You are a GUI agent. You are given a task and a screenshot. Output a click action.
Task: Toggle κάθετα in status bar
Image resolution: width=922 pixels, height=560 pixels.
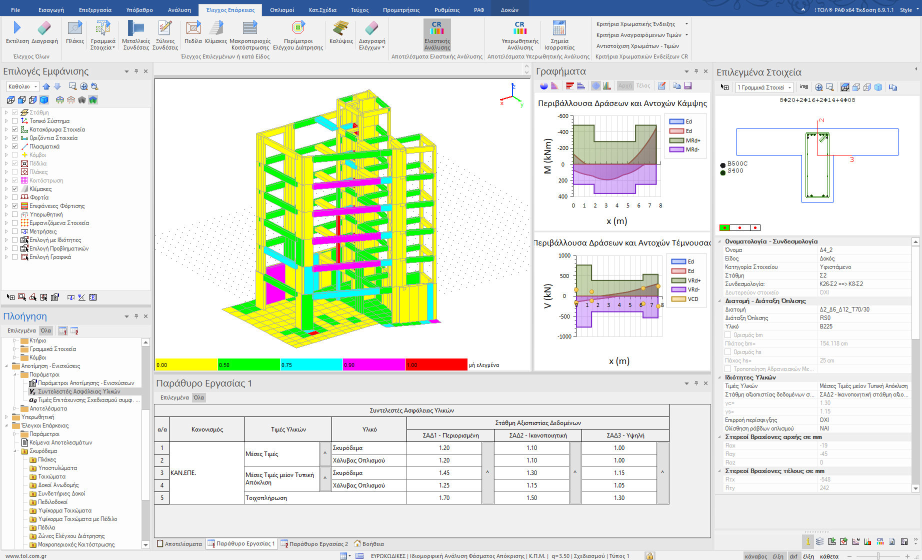829,556
